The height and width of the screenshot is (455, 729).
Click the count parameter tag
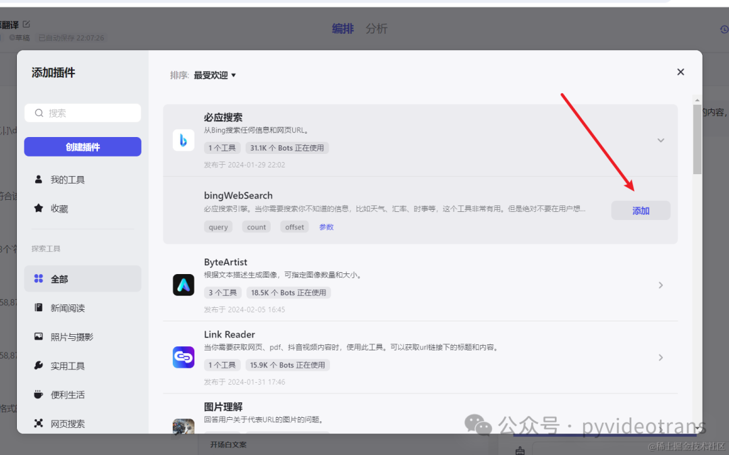(256, 227)
